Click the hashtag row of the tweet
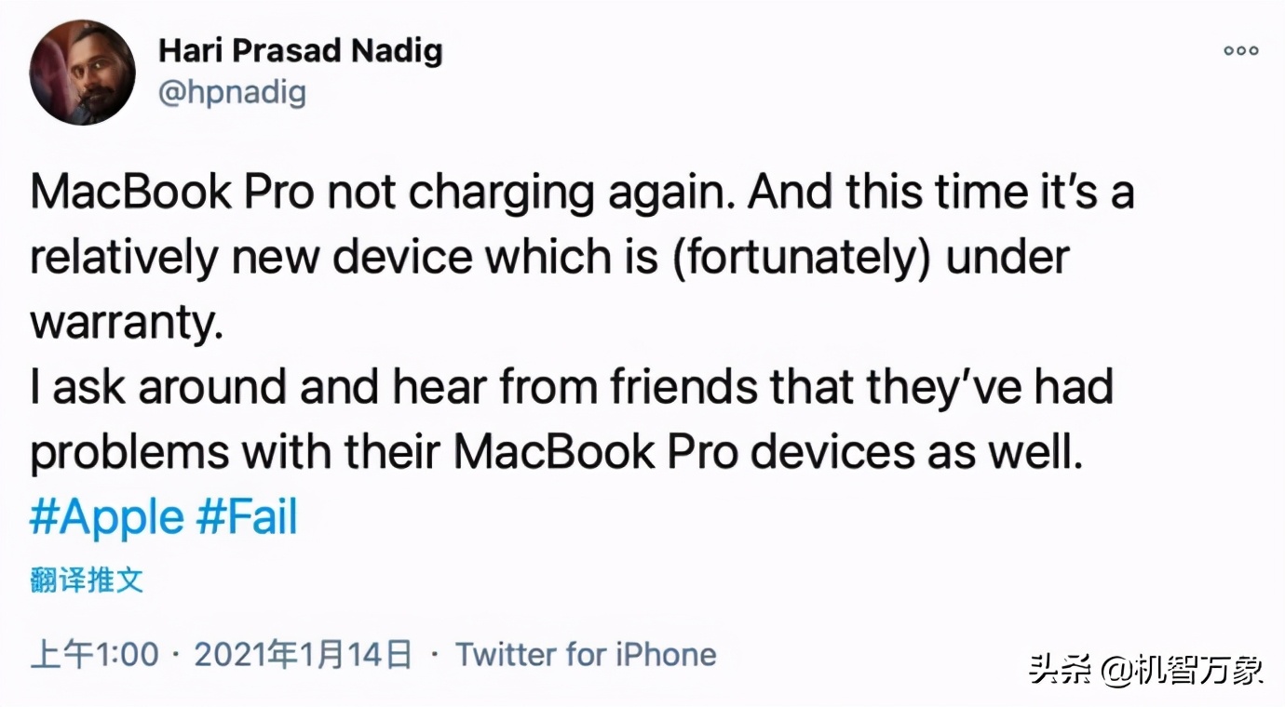 point(164,517)
